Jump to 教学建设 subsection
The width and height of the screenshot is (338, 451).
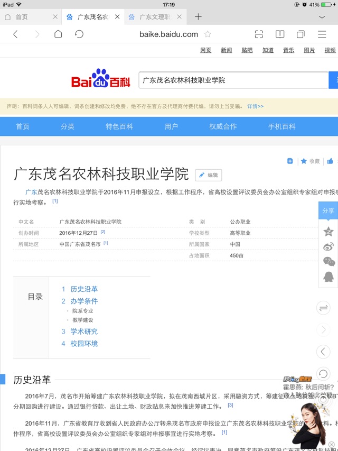pos(82,320)
